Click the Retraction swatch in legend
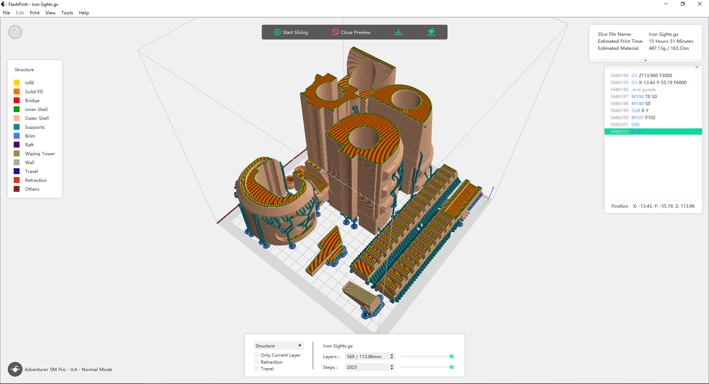 pyautogui.click(x=17, y=180)
